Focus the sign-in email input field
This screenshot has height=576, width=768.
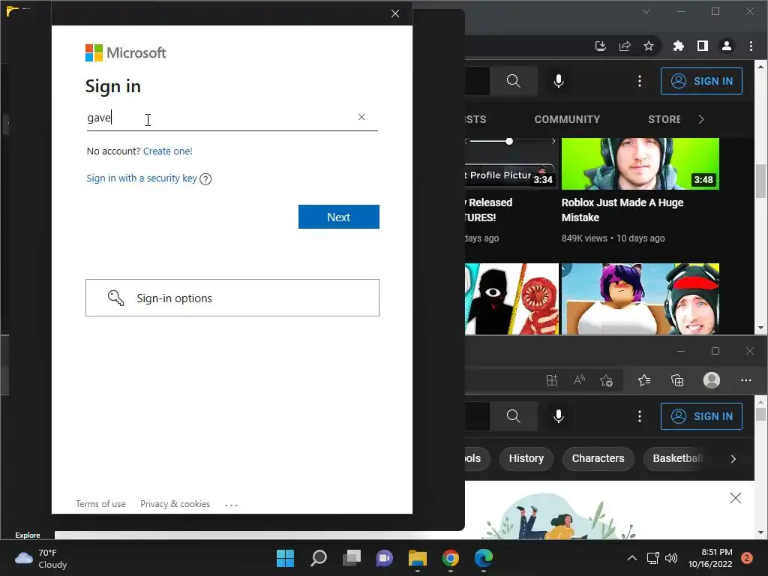[x=232, y=118]
